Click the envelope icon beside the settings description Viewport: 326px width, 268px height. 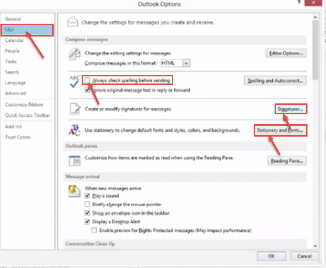72,22
